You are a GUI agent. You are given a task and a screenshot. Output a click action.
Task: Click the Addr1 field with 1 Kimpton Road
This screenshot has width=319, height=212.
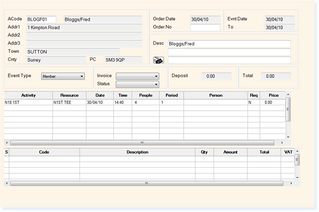tap(84, 28)
